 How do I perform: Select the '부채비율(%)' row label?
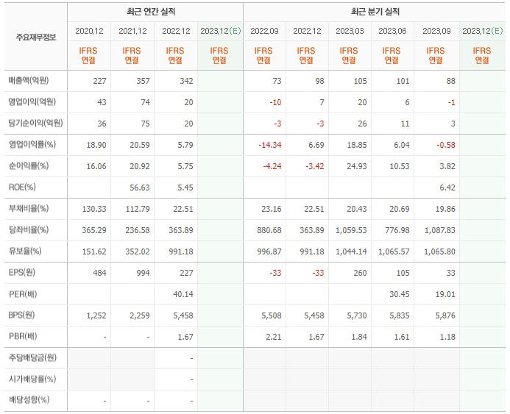tap(29, 208)
